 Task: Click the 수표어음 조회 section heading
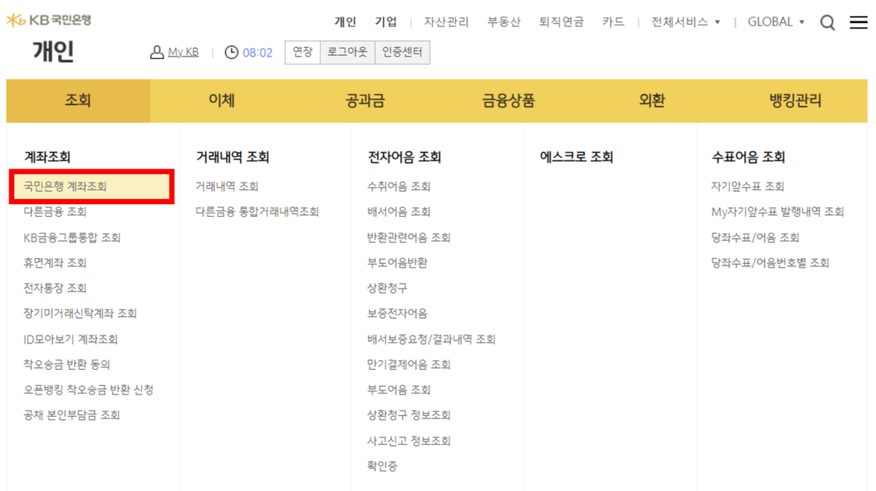[x=748, y=157]
